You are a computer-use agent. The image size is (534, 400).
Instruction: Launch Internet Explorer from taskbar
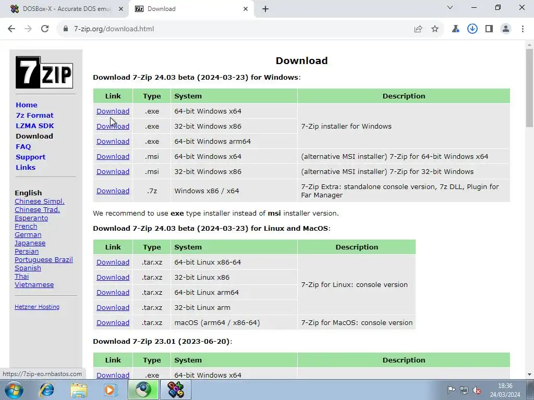46,390
